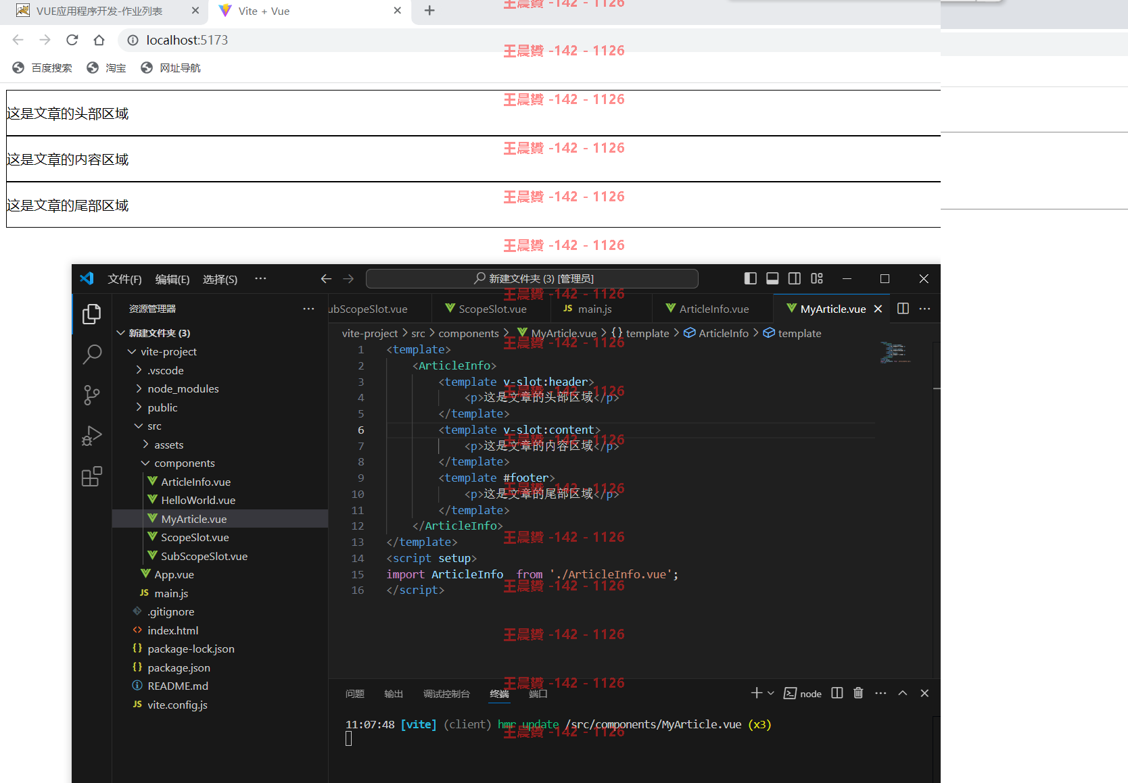Go back with VS Code navigation arrow
The width and height of the screenshot is (1128, 783).
(326, 278)
